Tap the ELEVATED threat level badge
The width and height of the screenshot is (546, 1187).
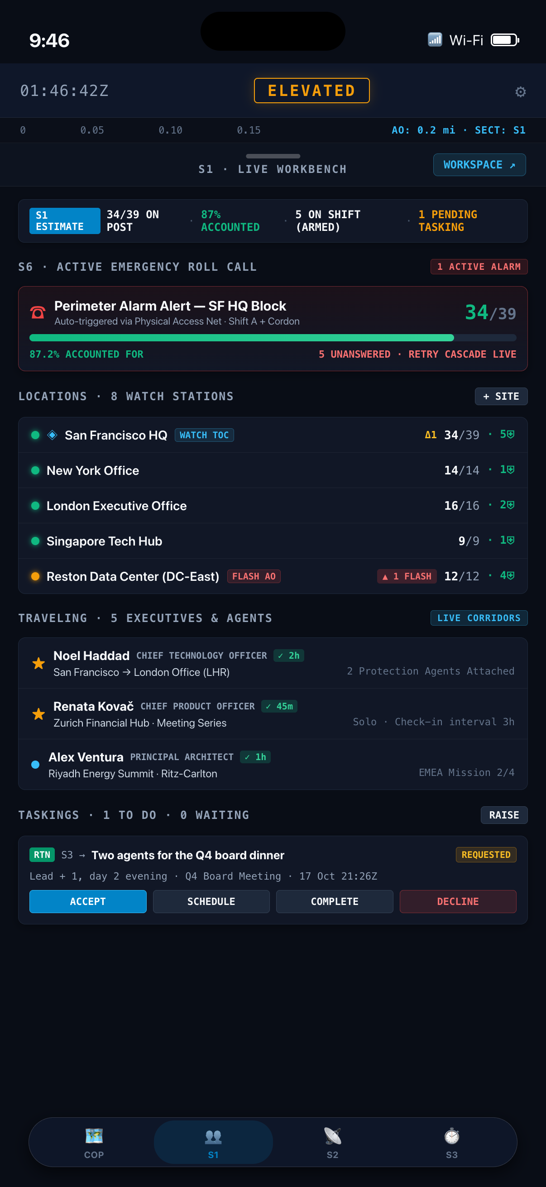pyautogui.click(x=311, y=91)
